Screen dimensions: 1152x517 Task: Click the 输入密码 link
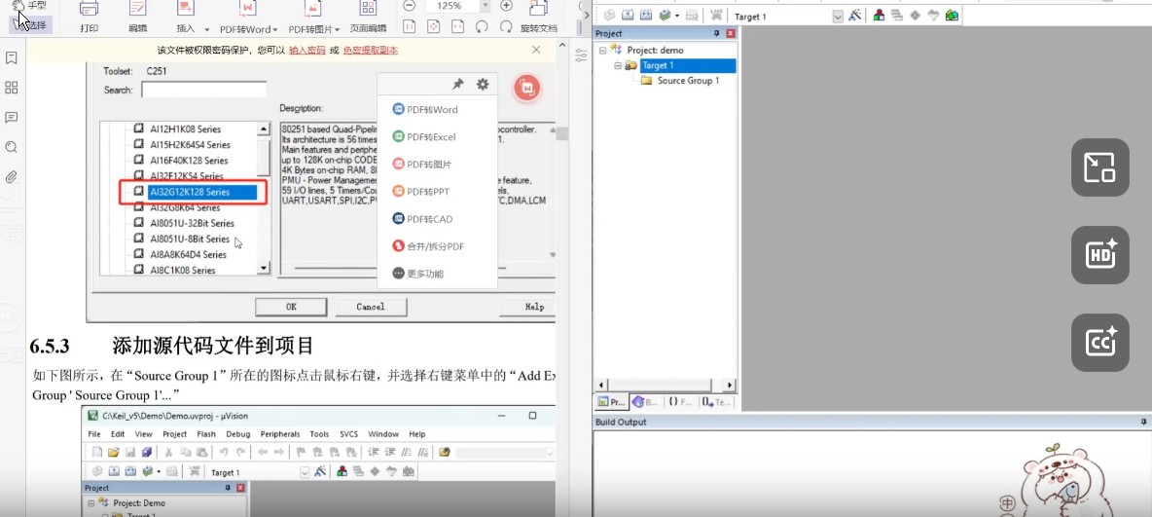pos(307,50)
